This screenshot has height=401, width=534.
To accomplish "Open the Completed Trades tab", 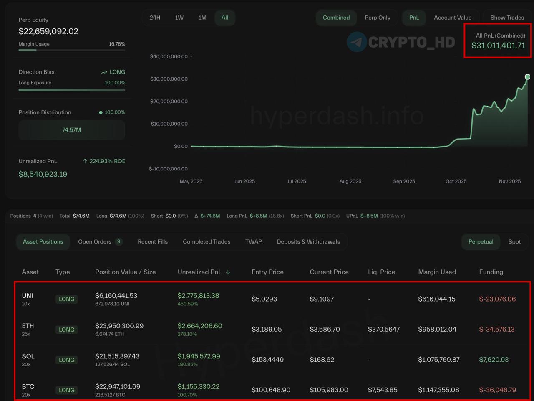I will click(207, 241).
